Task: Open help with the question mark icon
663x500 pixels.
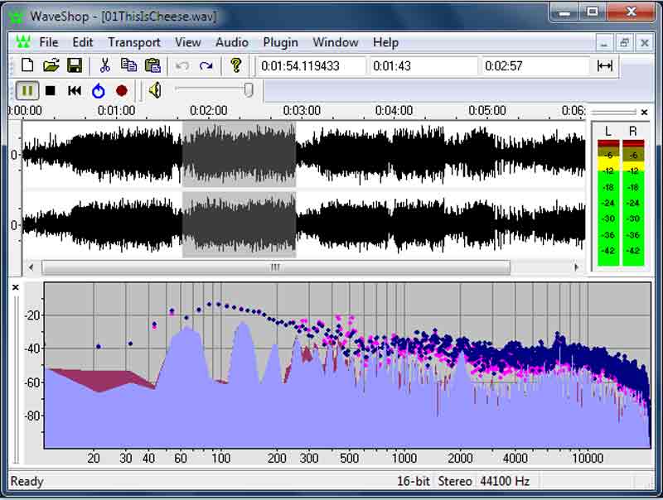Action: pyautogui.click(x=236, y=65)
